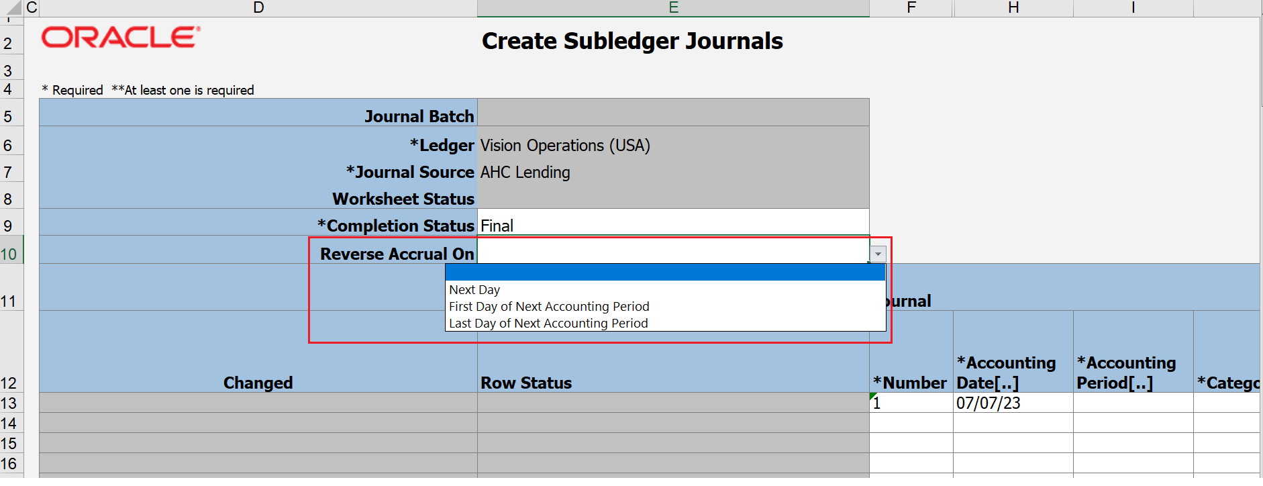
Task: Select row 13 header
Action: pyautogui.click(x=9, y=403)
